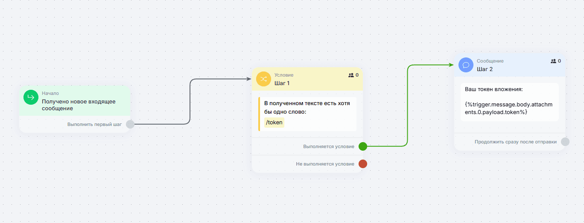Click the users count icon on Шаг 1
The width and height of the screenshot is (584, 223).
pyautogui.click(x=351, y=75)
